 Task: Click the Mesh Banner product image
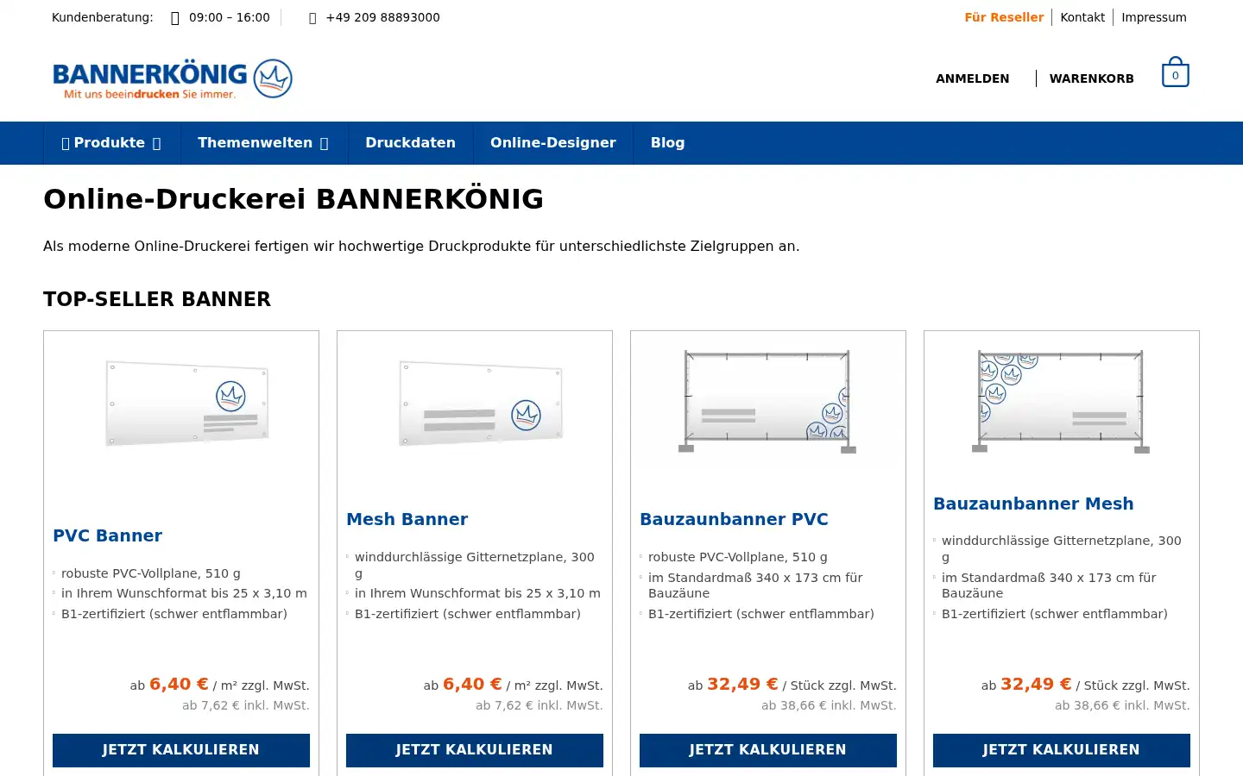[x=481, y=403]
